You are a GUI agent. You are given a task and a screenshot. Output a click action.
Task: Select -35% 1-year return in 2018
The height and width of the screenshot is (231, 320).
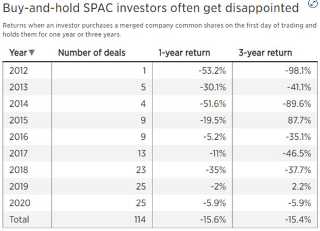[x=216, y=169]
